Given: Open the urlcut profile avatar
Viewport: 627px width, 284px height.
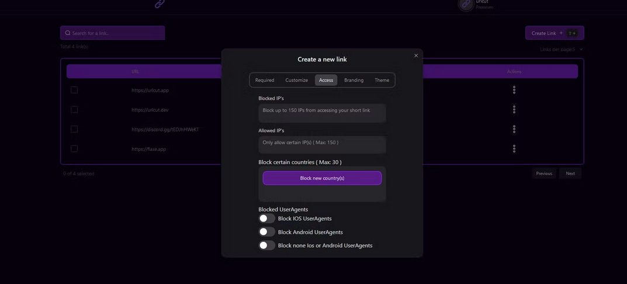Looking at the screenshot, I should pos(466,4).
